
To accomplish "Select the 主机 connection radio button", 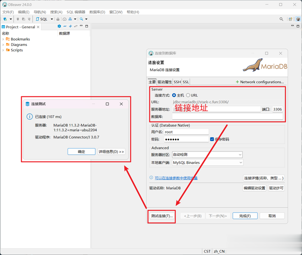I will [x=174, y=95].
